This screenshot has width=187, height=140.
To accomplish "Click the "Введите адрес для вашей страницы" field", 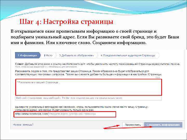I will click(82, 114).
